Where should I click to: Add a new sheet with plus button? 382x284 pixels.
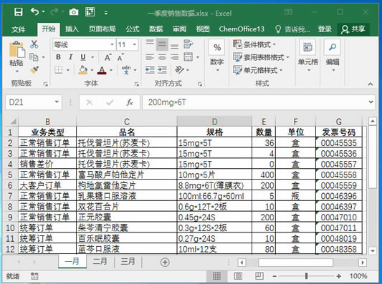tap(165, 262)
